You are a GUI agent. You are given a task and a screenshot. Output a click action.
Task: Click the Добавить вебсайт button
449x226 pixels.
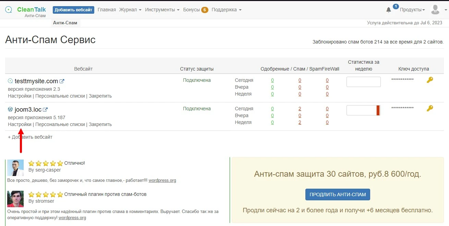(73, 10)
